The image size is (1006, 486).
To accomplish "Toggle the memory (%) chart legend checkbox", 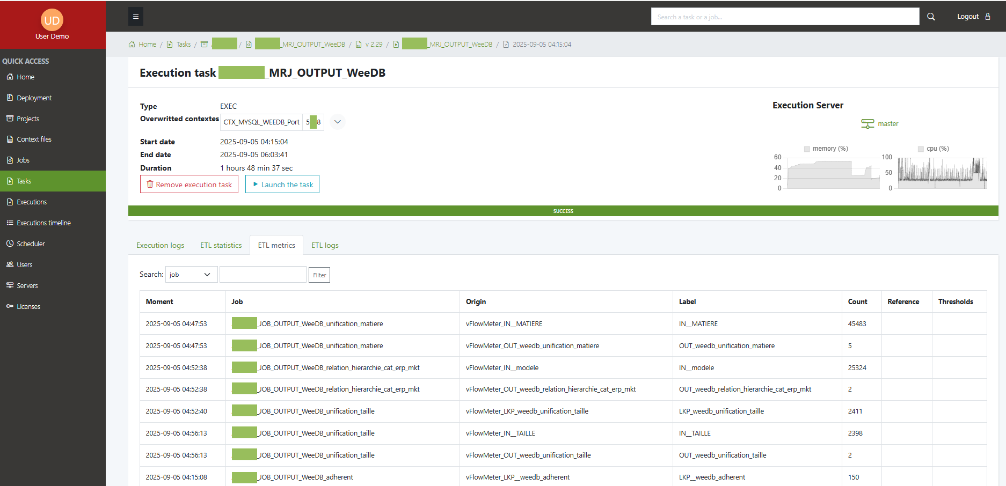I will click(806, 148).
